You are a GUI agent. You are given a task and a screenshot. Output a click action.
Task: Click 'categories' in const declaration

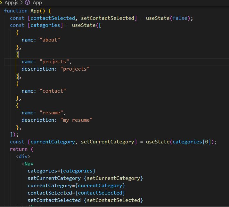pos(45,25)
